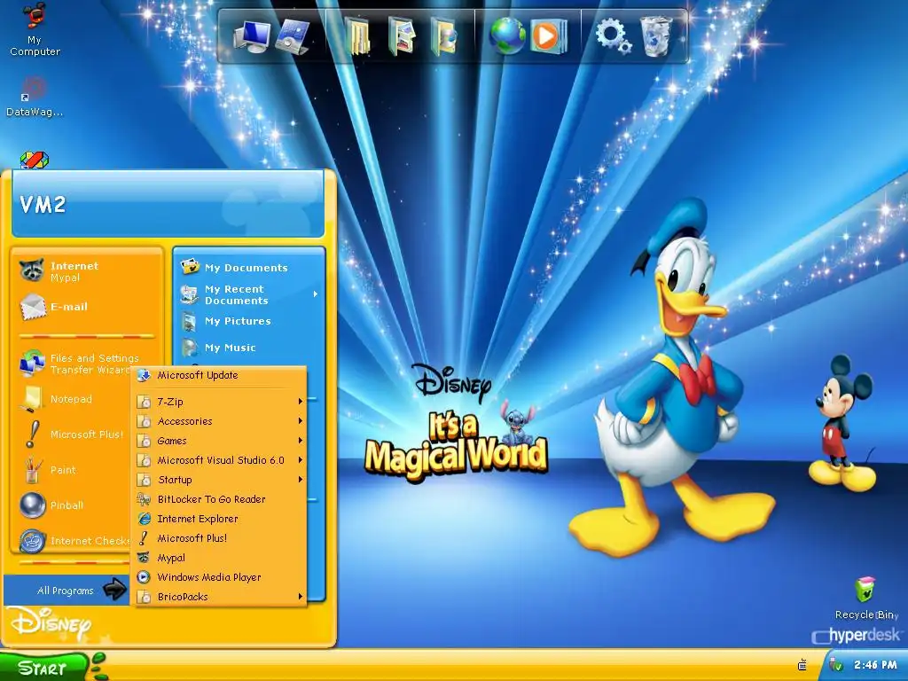Expand the BricoPacks program folder
The image size is (908, 681).
click(220, 597)
